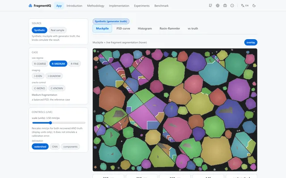This screenshot has height=178, width=286.
Task: Select CNN delineation
Action: (x=55, y=146)
